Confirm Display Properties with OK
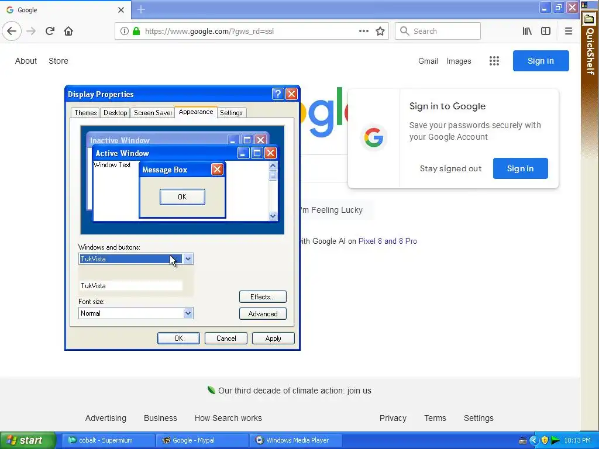 [x=178, y=339]
